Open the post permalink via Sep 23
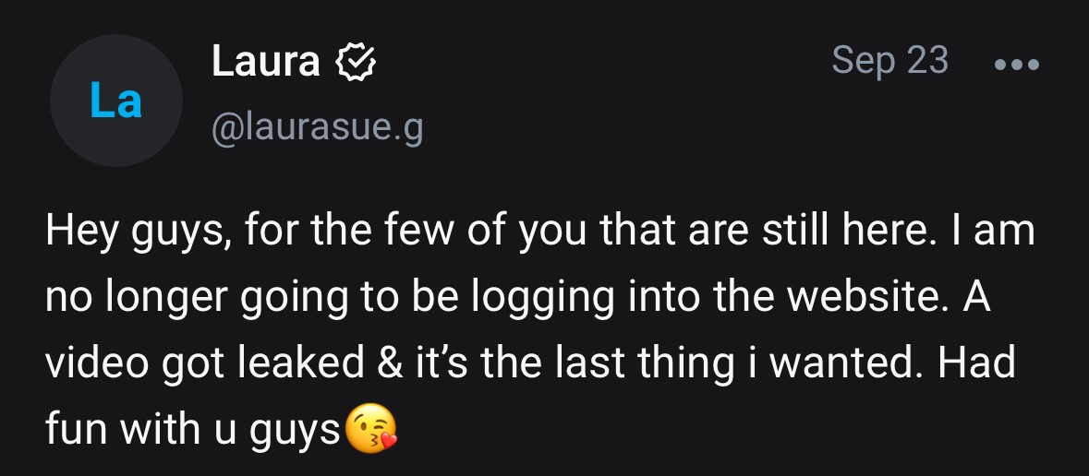 pyautogui.click(x=889, y=61)
